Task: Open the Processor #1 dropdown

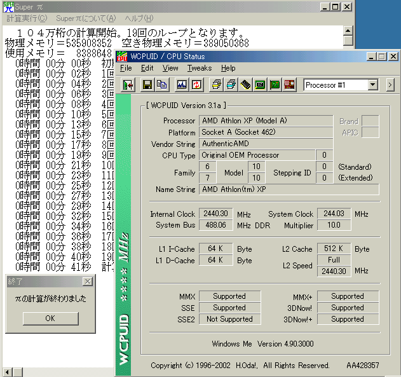Action: click(x=373, y=85)
